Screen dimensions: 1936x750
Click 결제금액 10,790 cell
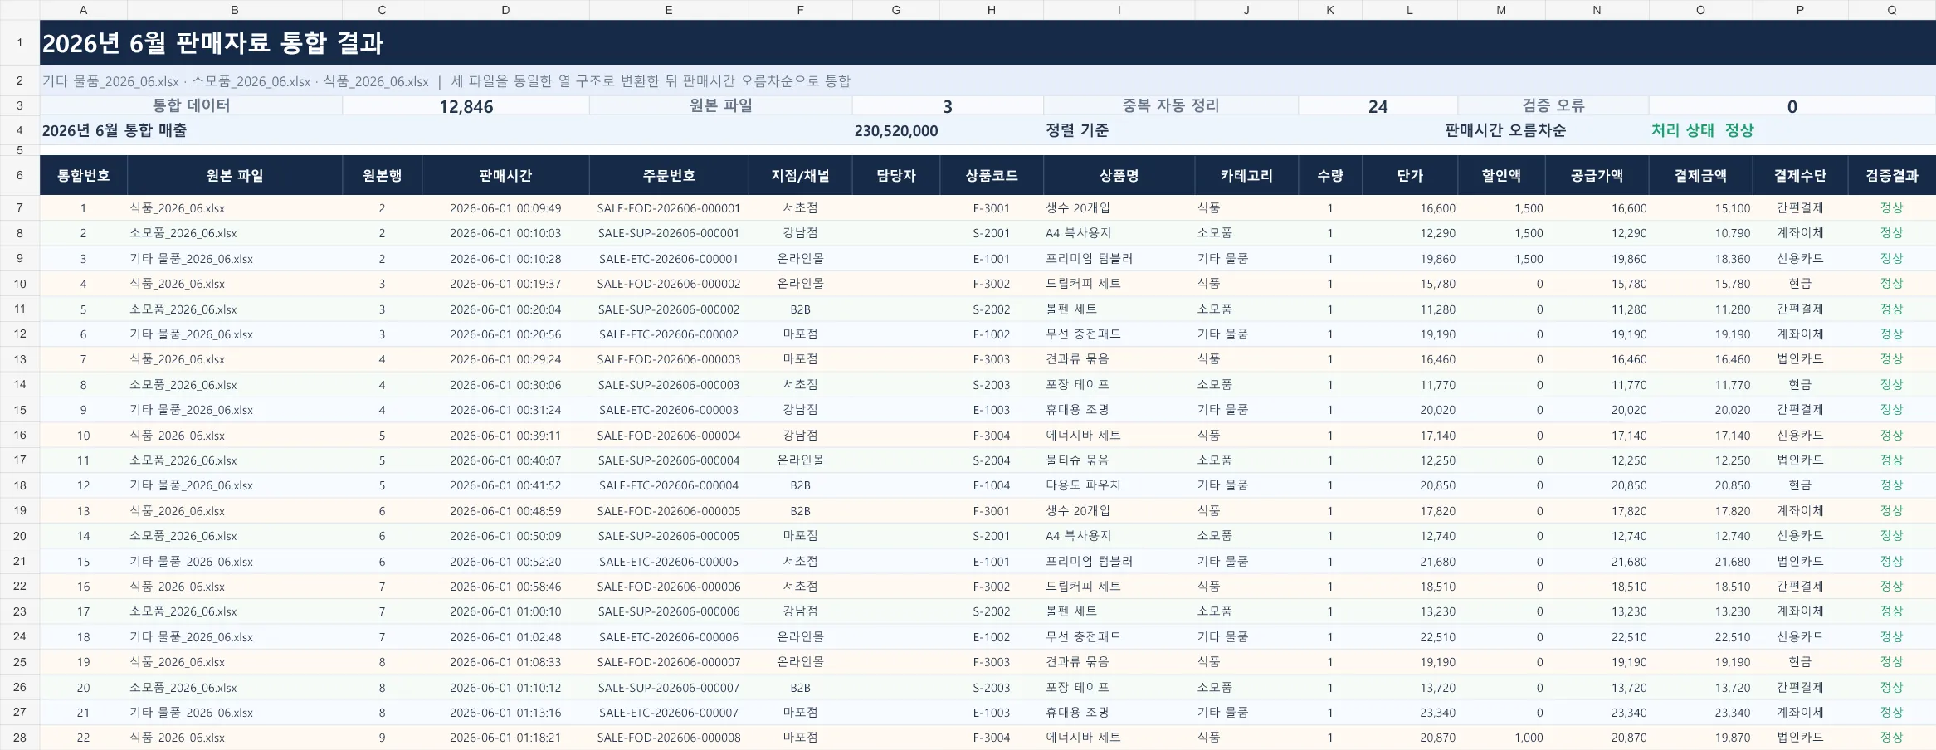pyautogui.click(x=1700, y=233)
